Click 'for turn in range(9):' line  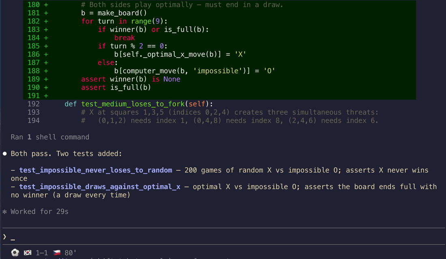point(124,21)
